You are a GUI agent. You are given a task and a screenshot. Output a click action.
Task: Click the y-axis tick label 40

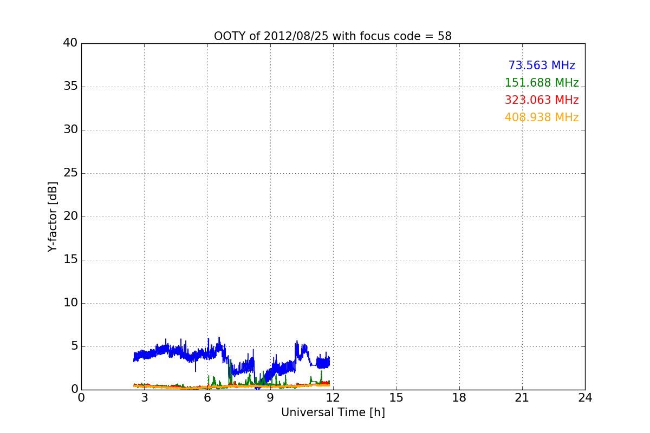coord(70,43)
